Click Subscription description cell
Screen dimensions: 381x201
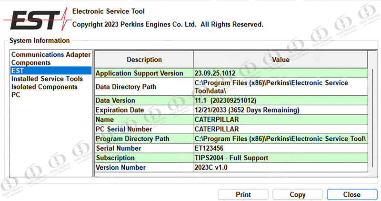click(144, 158)
